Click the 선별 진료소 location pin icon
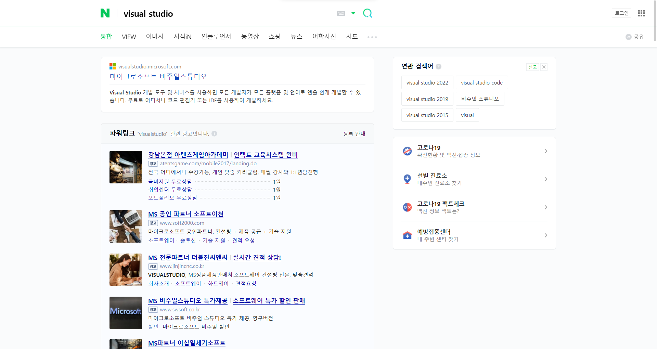 point(407,179)
